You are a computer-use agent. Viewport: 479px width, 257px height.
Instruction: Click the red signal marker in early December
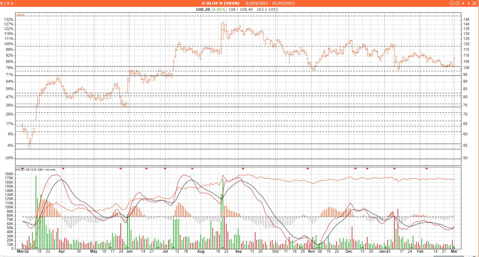pos(355,169)
